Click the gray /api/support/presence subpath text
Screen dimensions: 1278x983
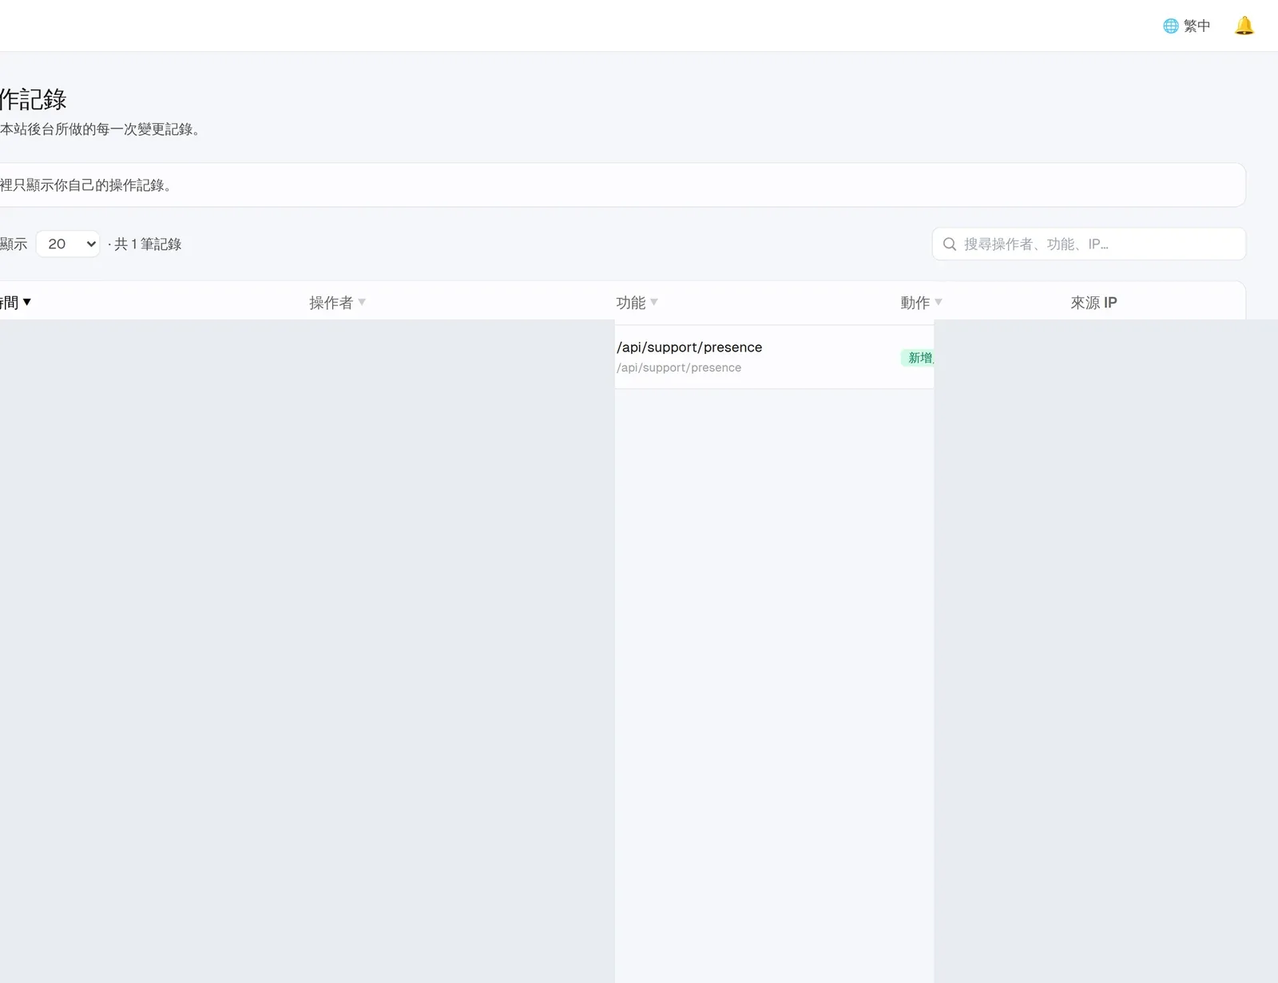coord(679,367)
